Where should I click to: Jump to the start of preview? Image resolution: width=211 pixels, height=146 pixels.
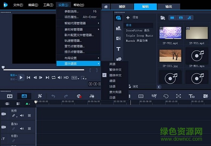pos(28,78)
